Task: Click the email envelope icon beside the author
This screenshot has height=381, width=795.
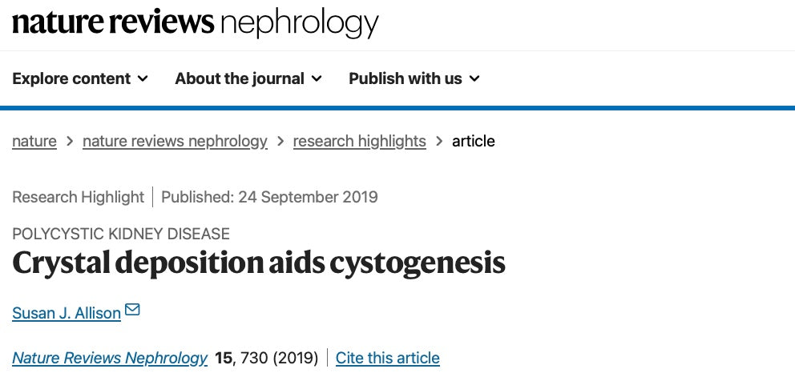Action: [x=133, y=310]
